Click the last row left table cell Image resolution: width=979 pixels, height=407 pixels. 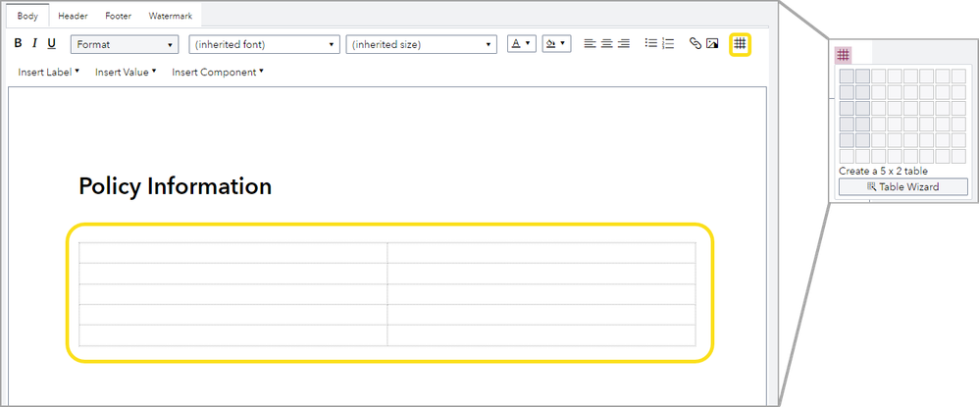[232, 335]
